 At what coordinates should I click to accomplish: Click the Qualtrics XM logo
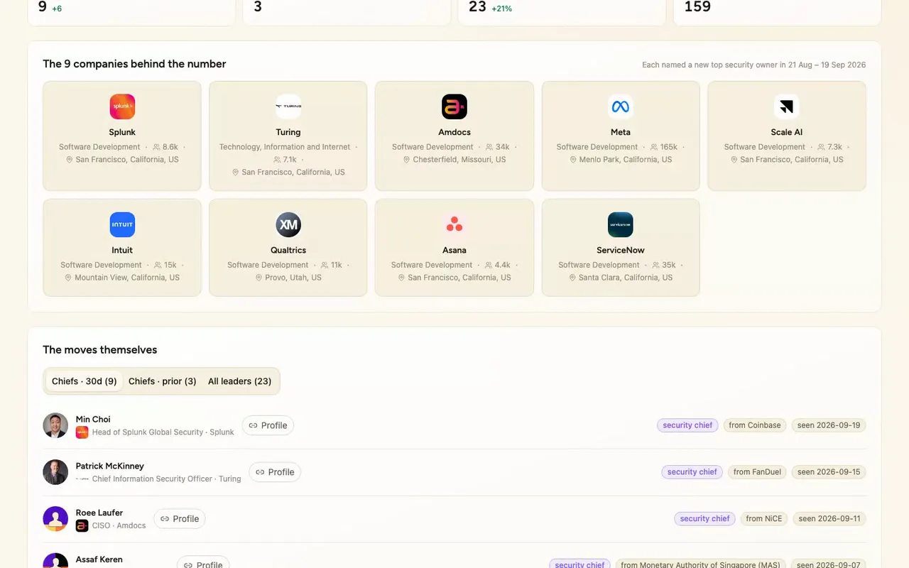click(x=288, y=224)
